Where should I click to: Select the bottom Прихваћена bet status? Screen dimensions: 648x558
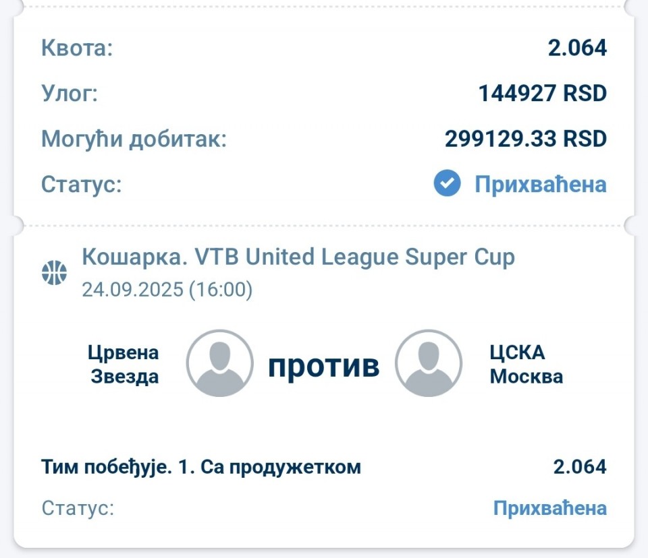pos(550,507)
